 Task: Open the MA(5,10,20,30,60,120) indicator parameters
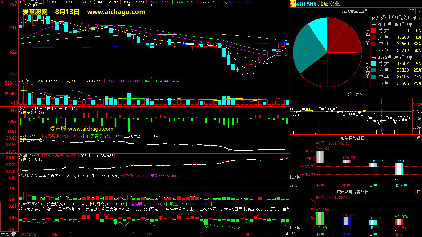(74, 2)
